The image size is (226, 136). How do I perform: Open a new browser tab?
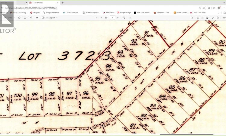63,3
